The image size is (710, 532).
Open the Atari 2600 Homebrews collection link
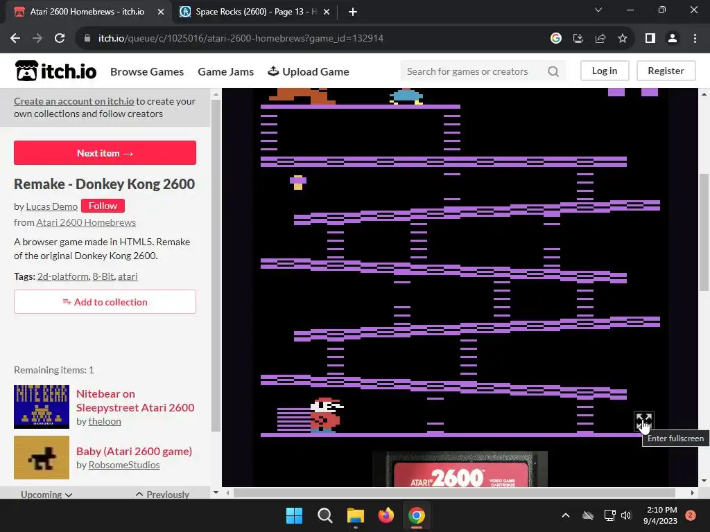click(x=86, y=222)
